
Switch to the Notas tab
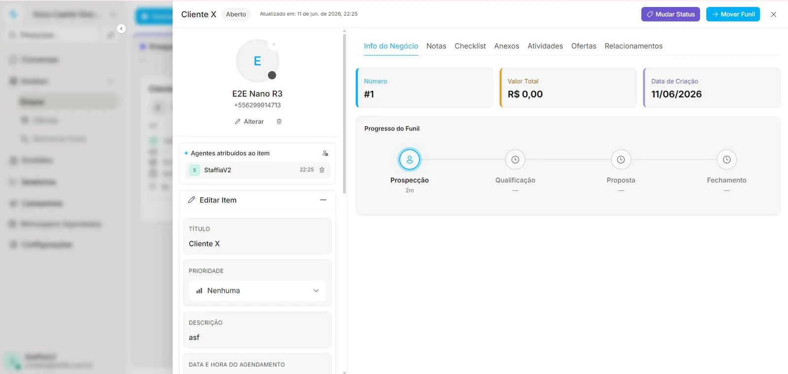pyautogui.click(x=436, y=46)
